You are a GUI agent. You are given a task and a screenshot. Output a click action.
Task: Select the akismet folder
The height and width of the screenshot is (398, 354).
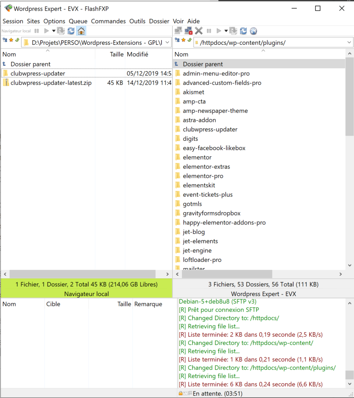[x=259, y=92]
